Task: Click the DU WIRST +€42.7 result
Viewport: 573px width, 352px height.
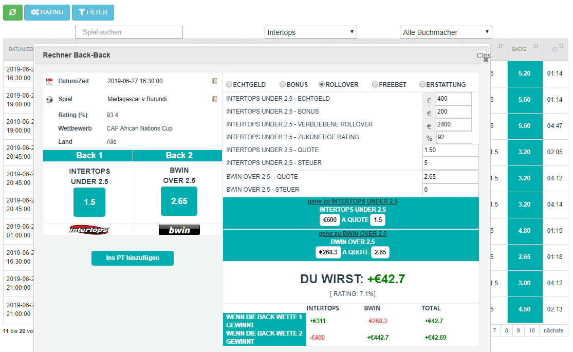Action: pos(353,279)
